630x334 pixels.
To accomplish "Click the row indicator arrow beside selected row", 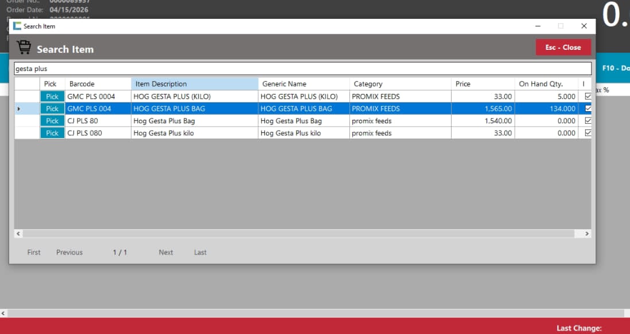I will [x=19, y=109].
